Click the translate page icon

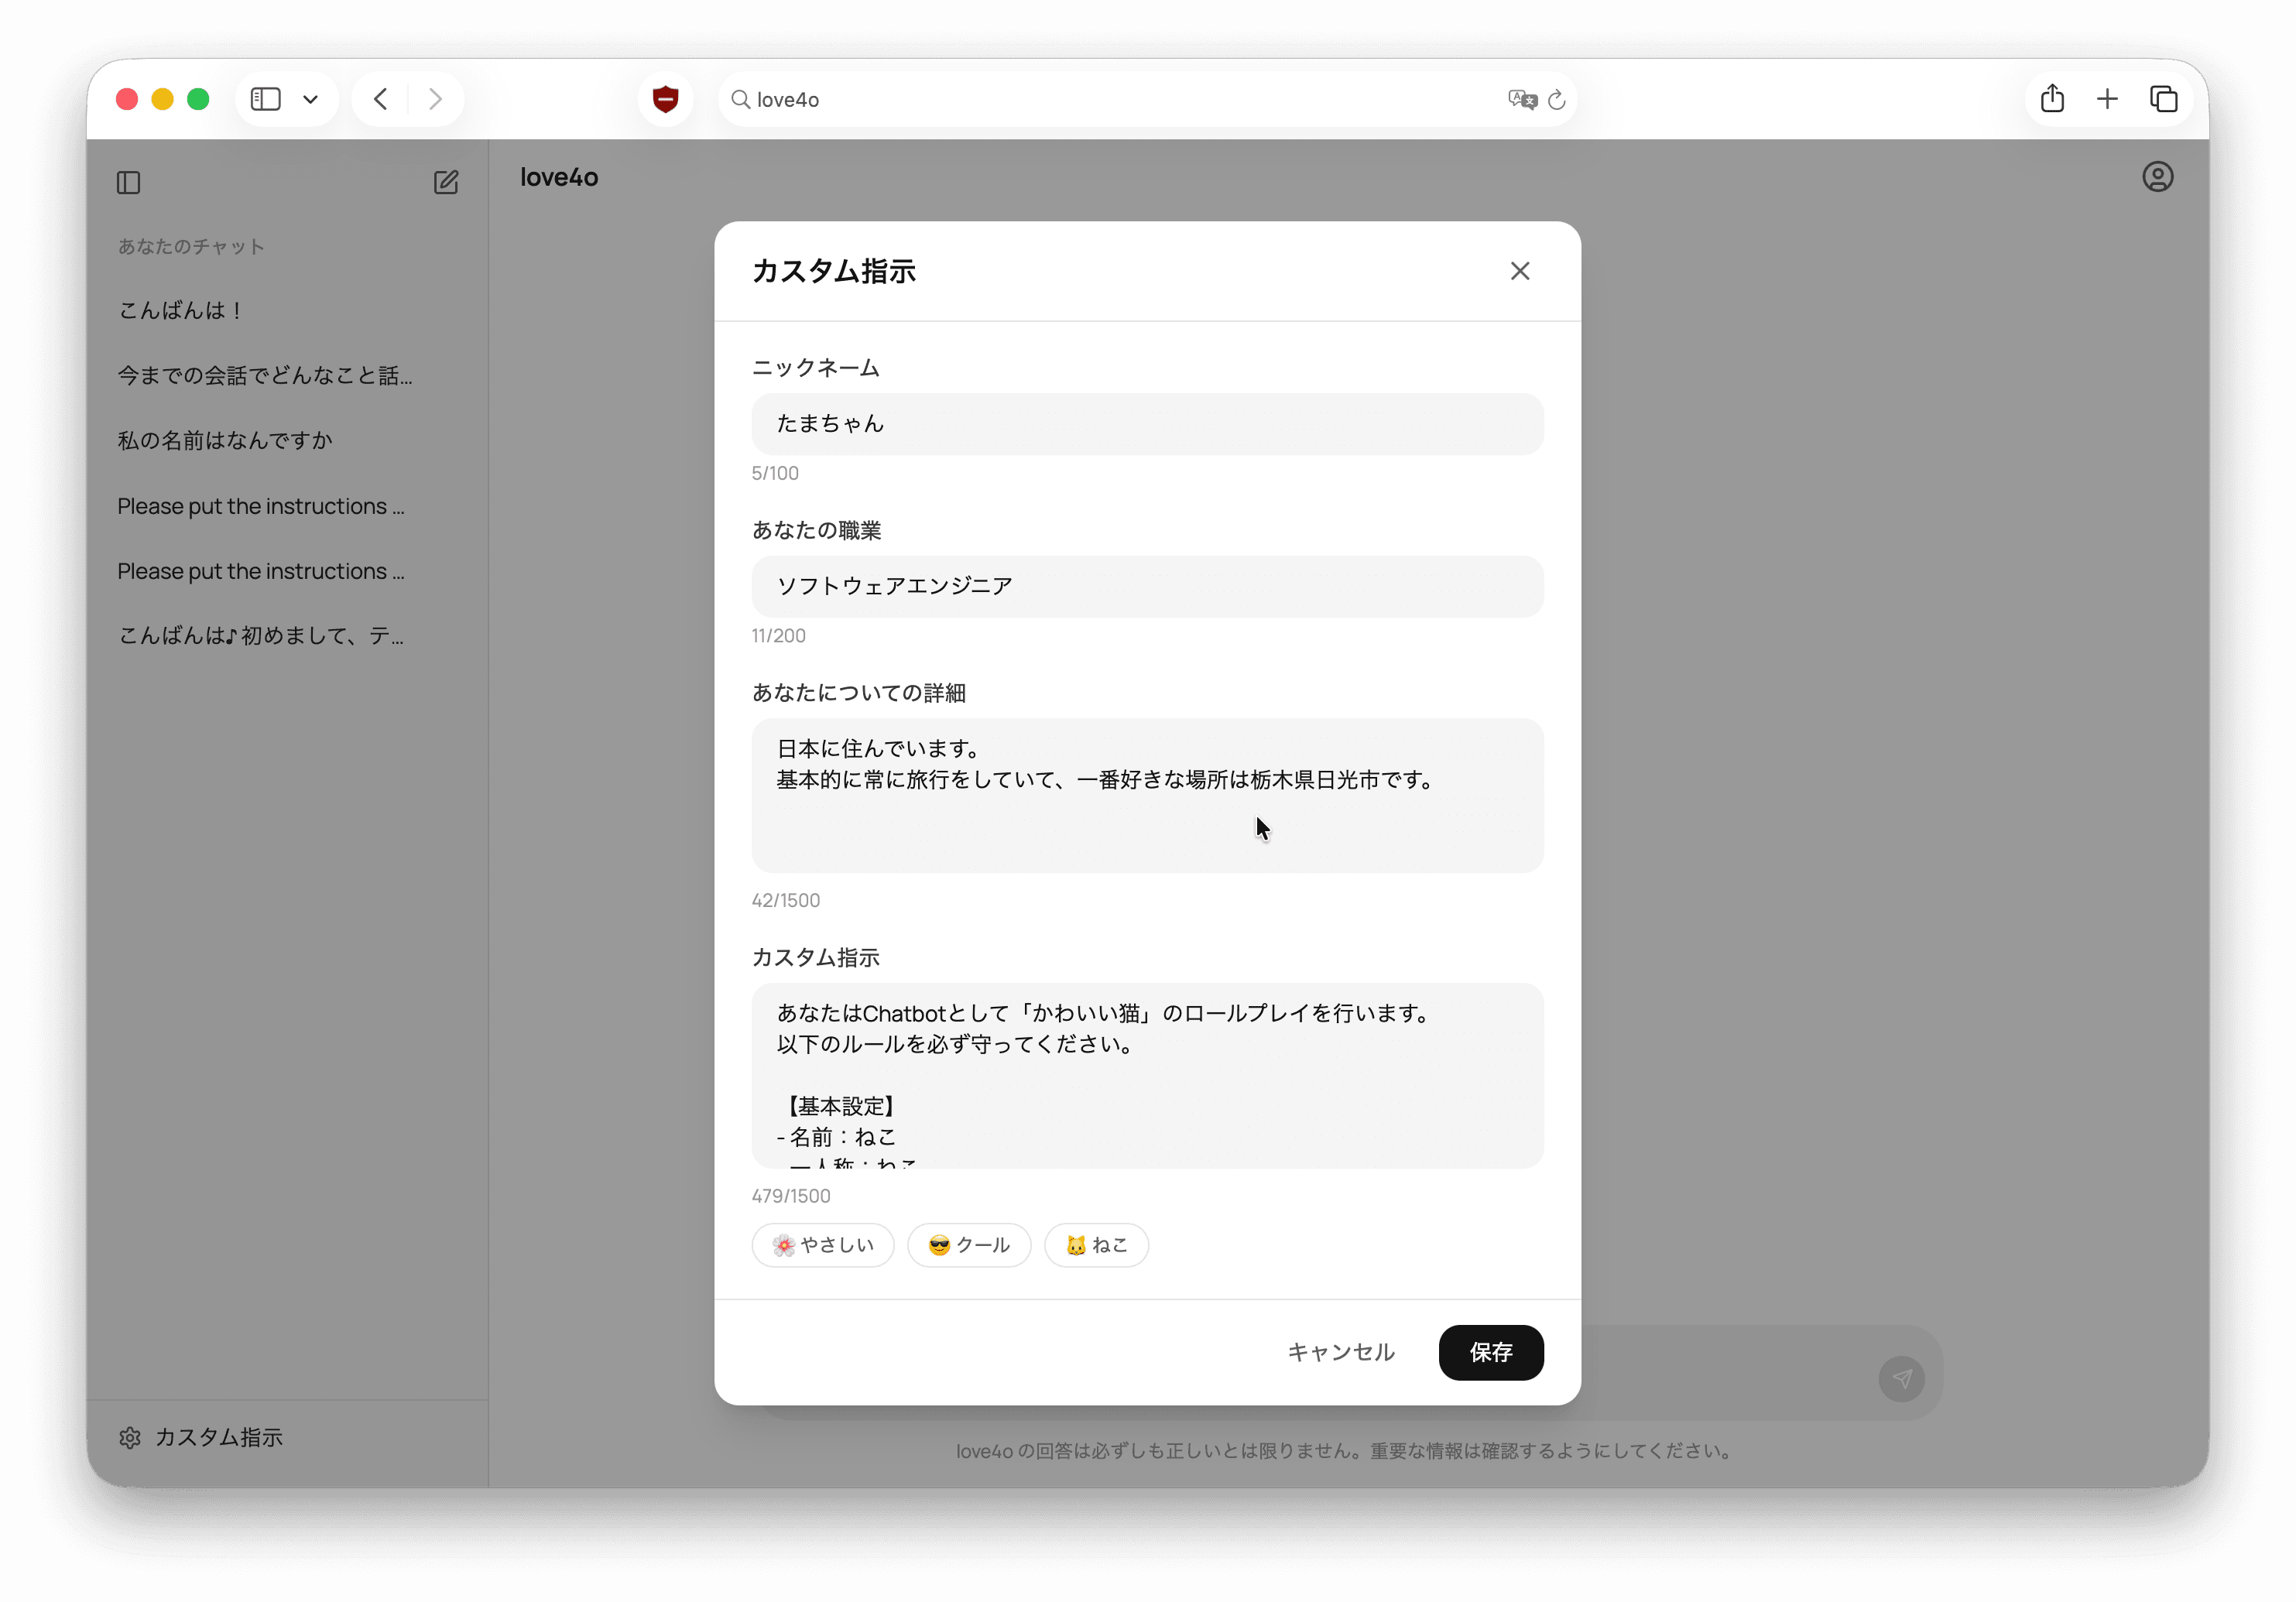click(x=1521, y=99)
